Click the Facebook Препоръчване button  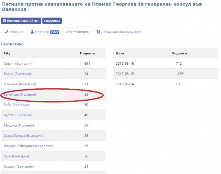21,21
